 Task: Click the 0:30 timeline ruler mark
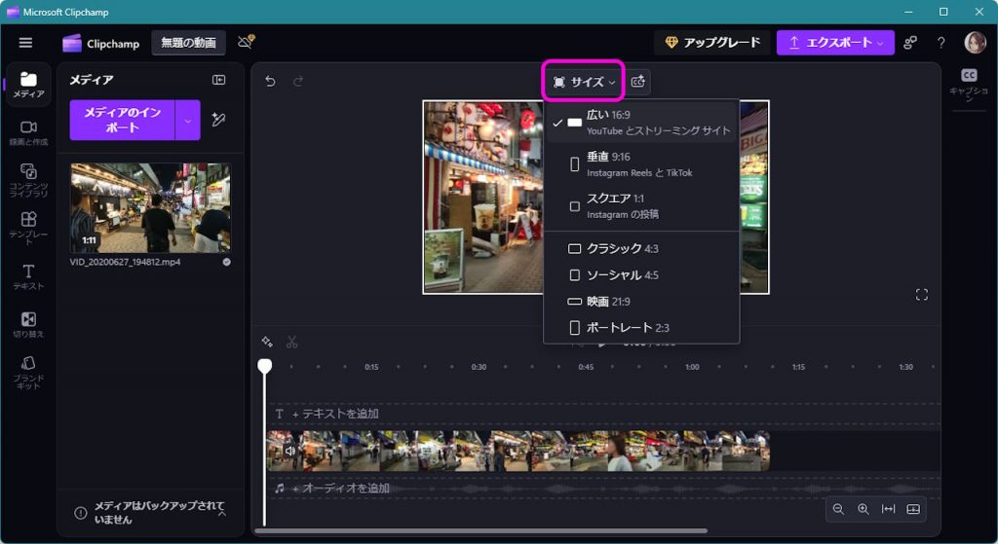click(x=479, y=367)
